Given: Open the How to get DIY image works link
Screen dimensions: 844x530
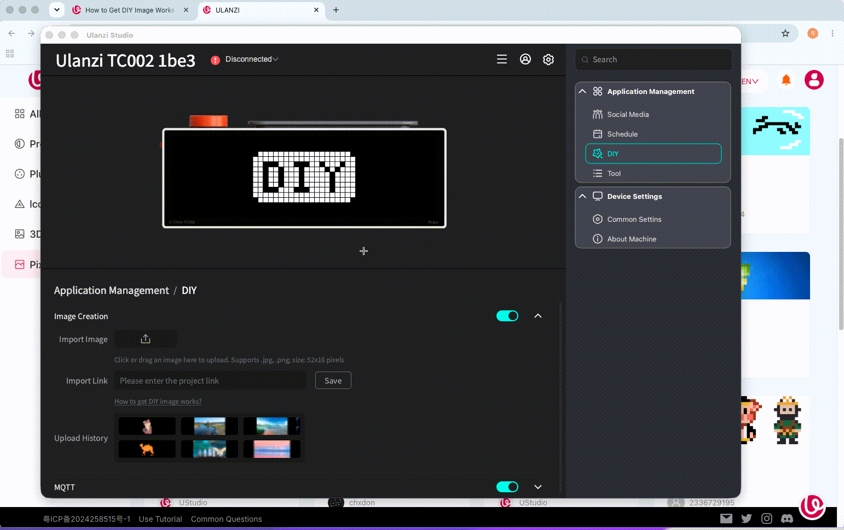Looking at the screenshot, I should point(158,402).
